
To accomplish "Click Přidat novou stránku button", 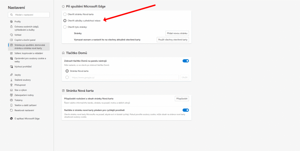I will click(177, 33).
